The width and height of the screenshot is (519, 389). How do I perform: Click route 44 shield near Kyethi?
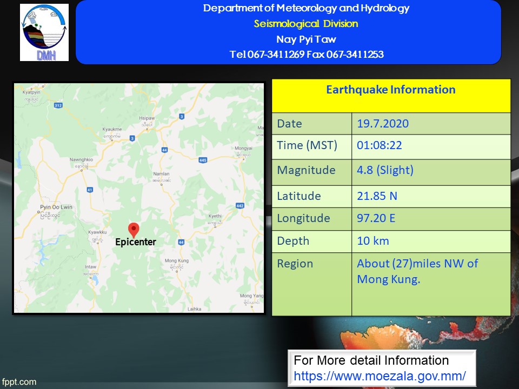[x=181, y=242]
